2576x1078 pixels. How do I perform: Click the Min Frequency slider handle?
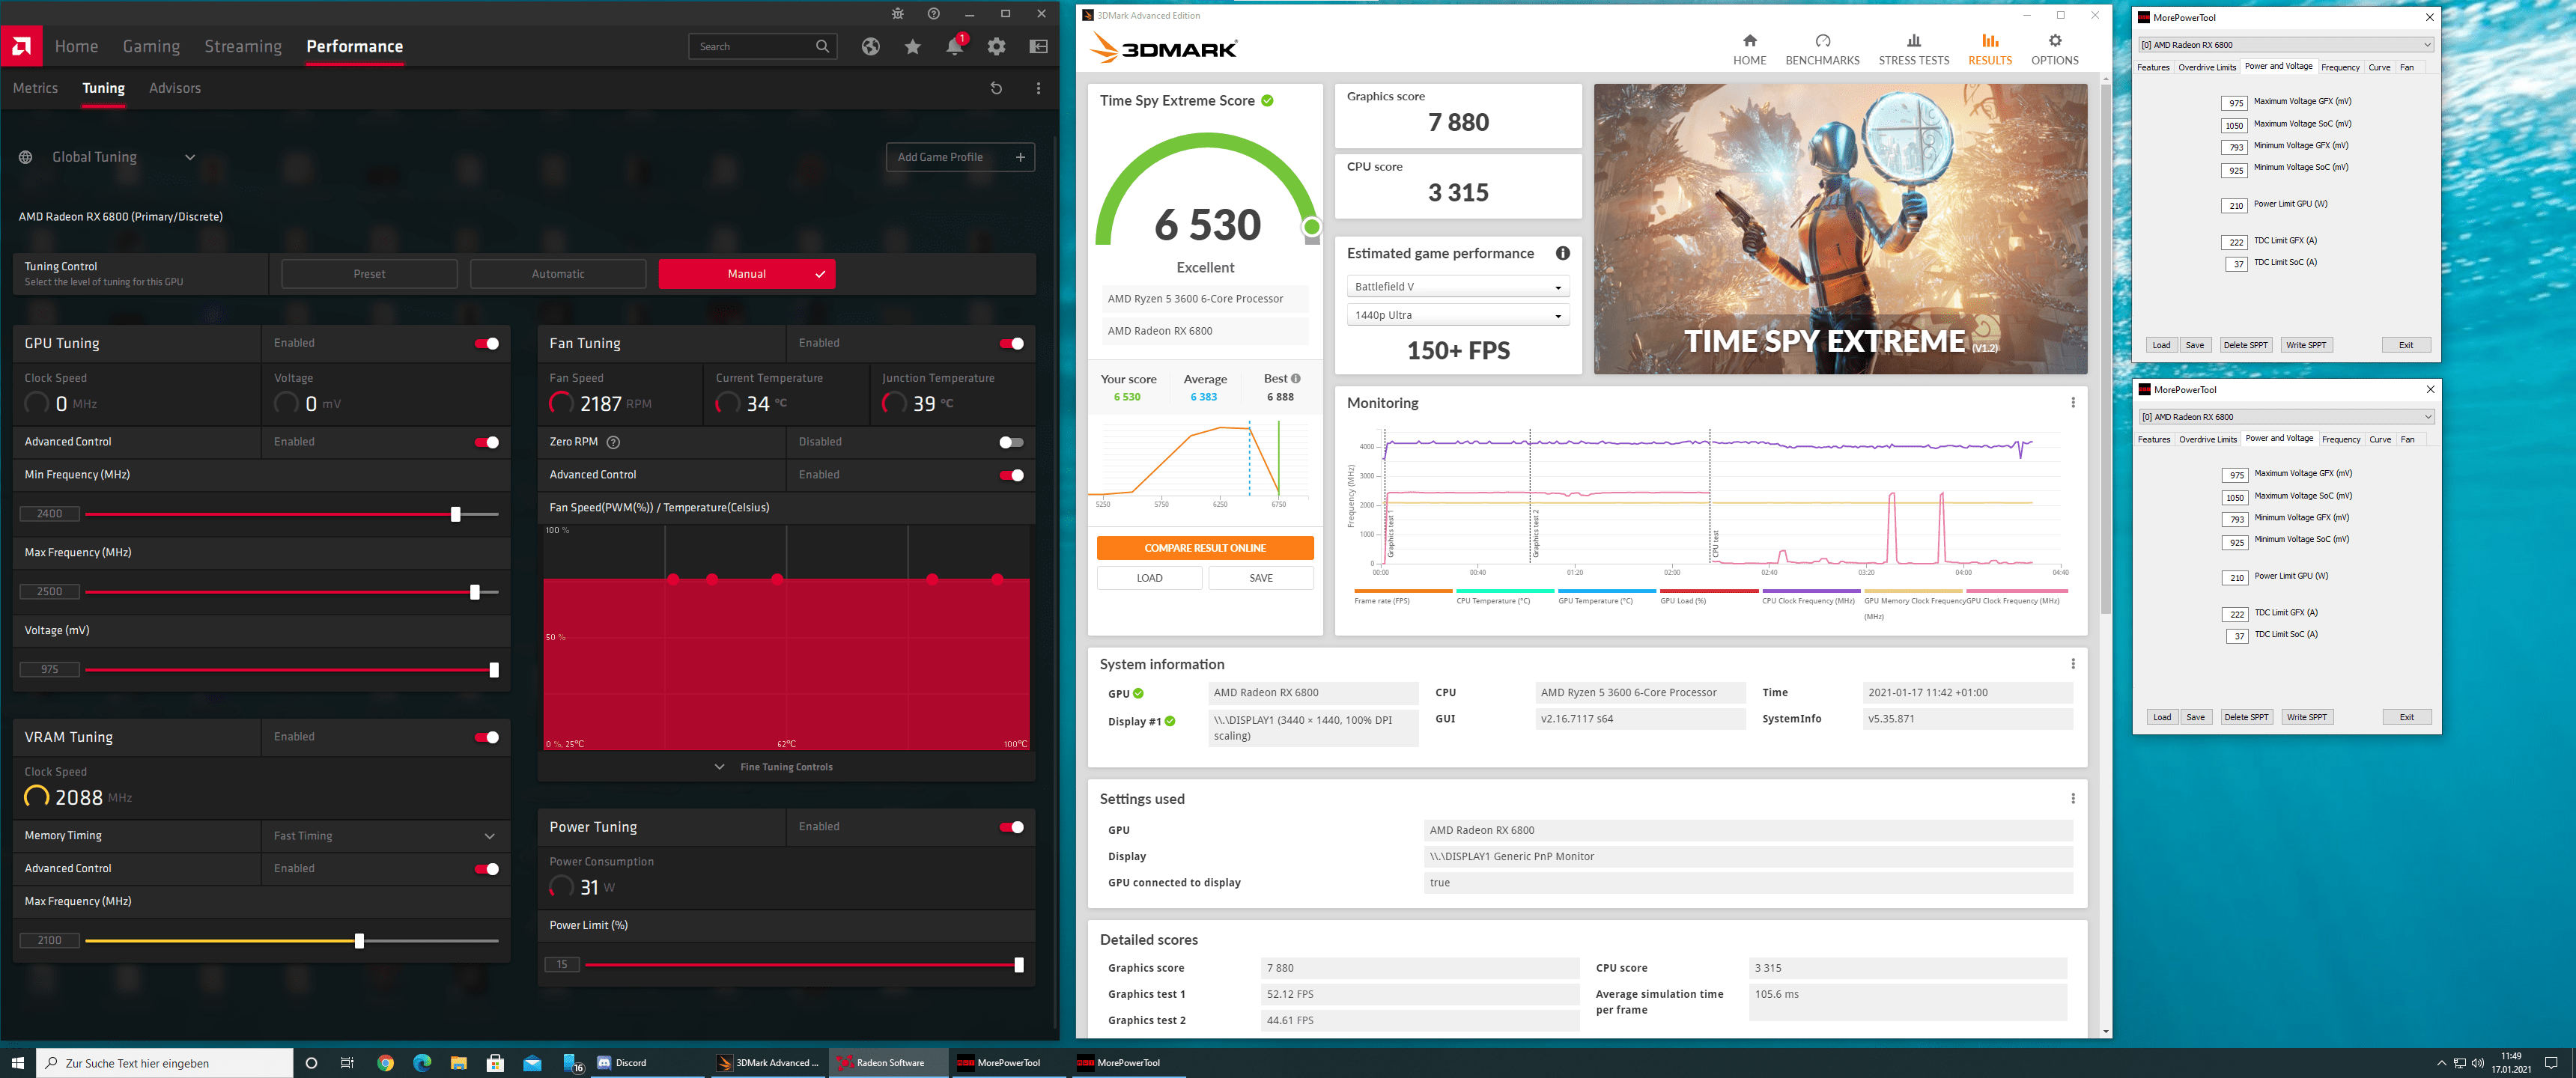tap(455, 514)
